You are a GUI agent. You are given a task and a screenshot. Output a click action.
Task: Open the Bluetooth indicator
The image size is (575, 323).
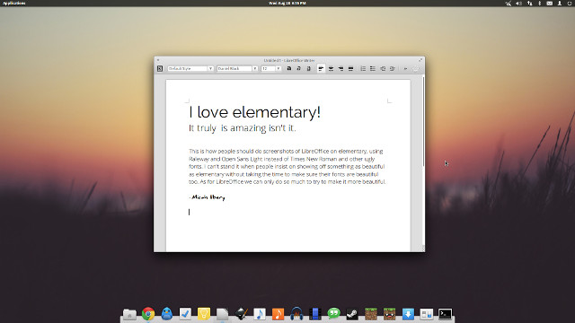point(539,4)
